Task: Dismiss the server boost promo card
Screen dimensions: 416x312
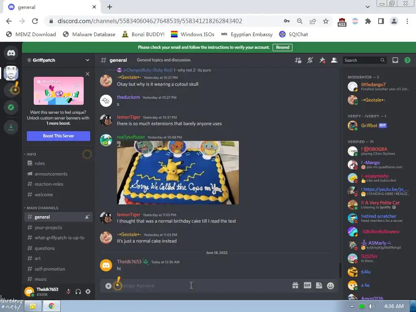Action: 88,74
